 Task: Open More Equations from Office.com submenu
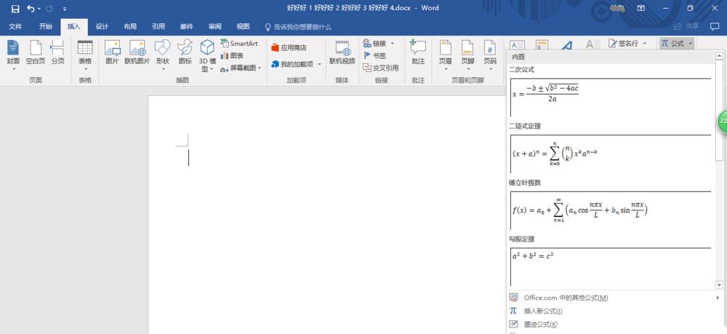tap(566, 298)
